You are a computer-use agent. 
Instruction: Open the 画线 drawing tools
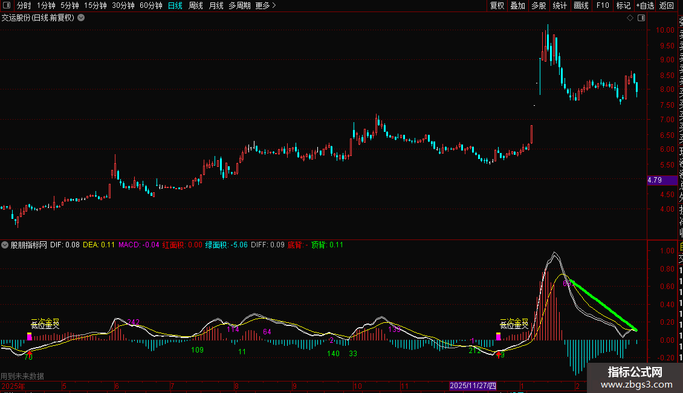581,5
